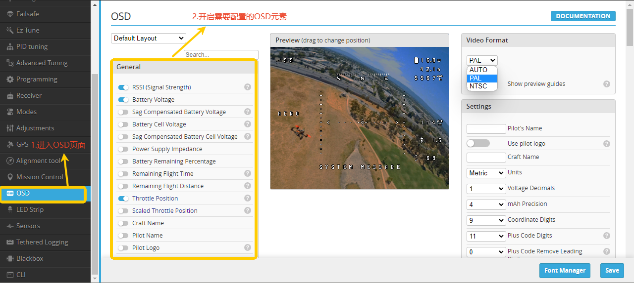This screenshot has height=283, width=634.
Task: Open the GPS tab in sidebar
Action: 45,144
